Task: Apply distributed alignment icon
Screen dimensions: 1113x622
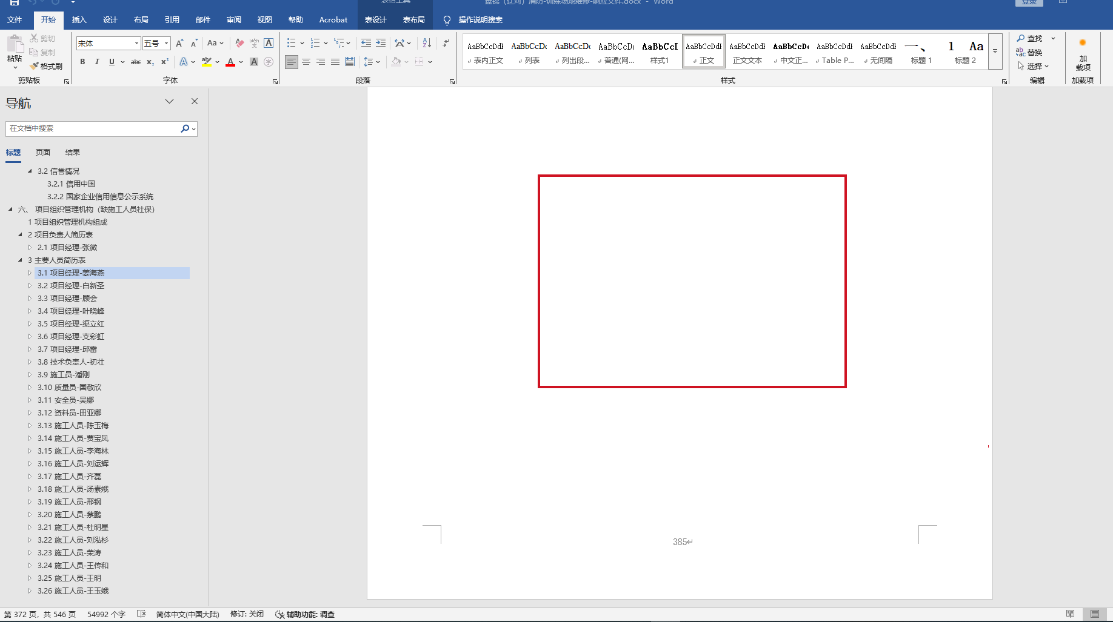Action: tap(350, 62)
